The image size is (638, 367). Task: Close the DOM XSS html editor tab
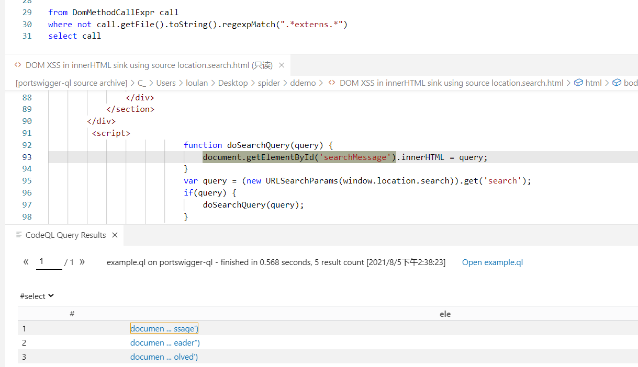click(x=282, y=65)
